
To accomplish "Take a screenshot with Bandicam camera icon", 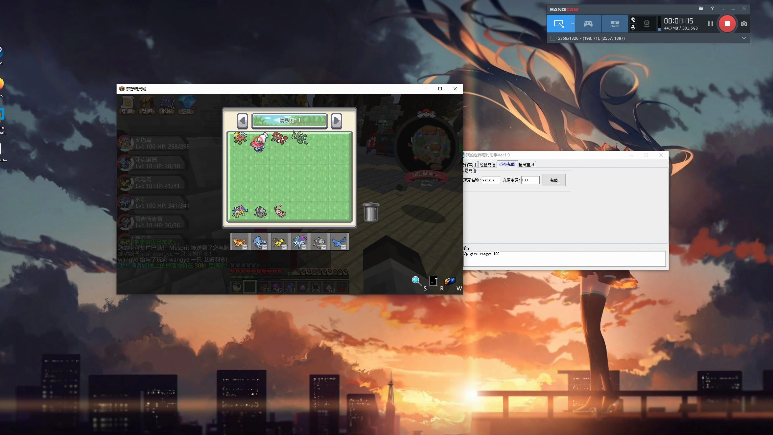I will click(x=744, y=24).
